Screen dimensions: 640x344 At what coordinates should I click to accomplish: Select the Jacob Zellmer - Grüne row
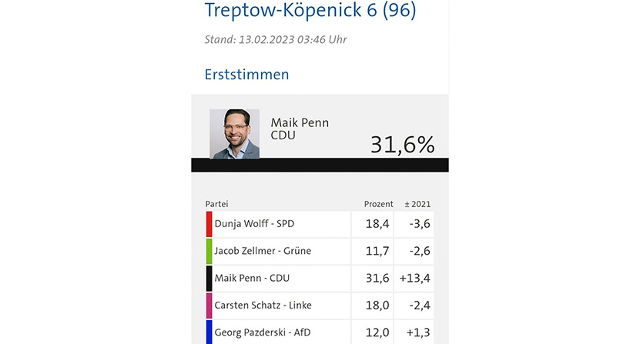pyautogui.click(x=320, y=251)
